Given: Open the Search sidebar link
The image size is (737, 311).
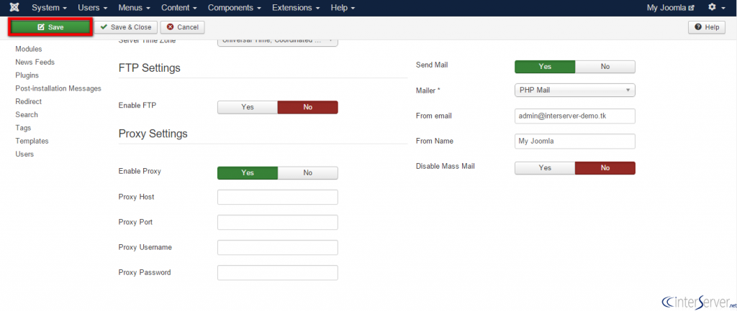Looking at the screenshot, I should pyautogui.click(x=27, y=114).
